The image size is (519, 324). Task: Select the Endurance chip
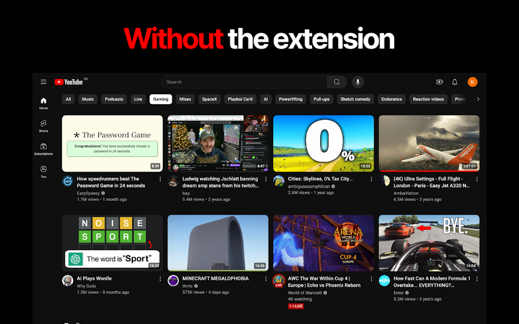pyautogui.click(x=392, y=99)
